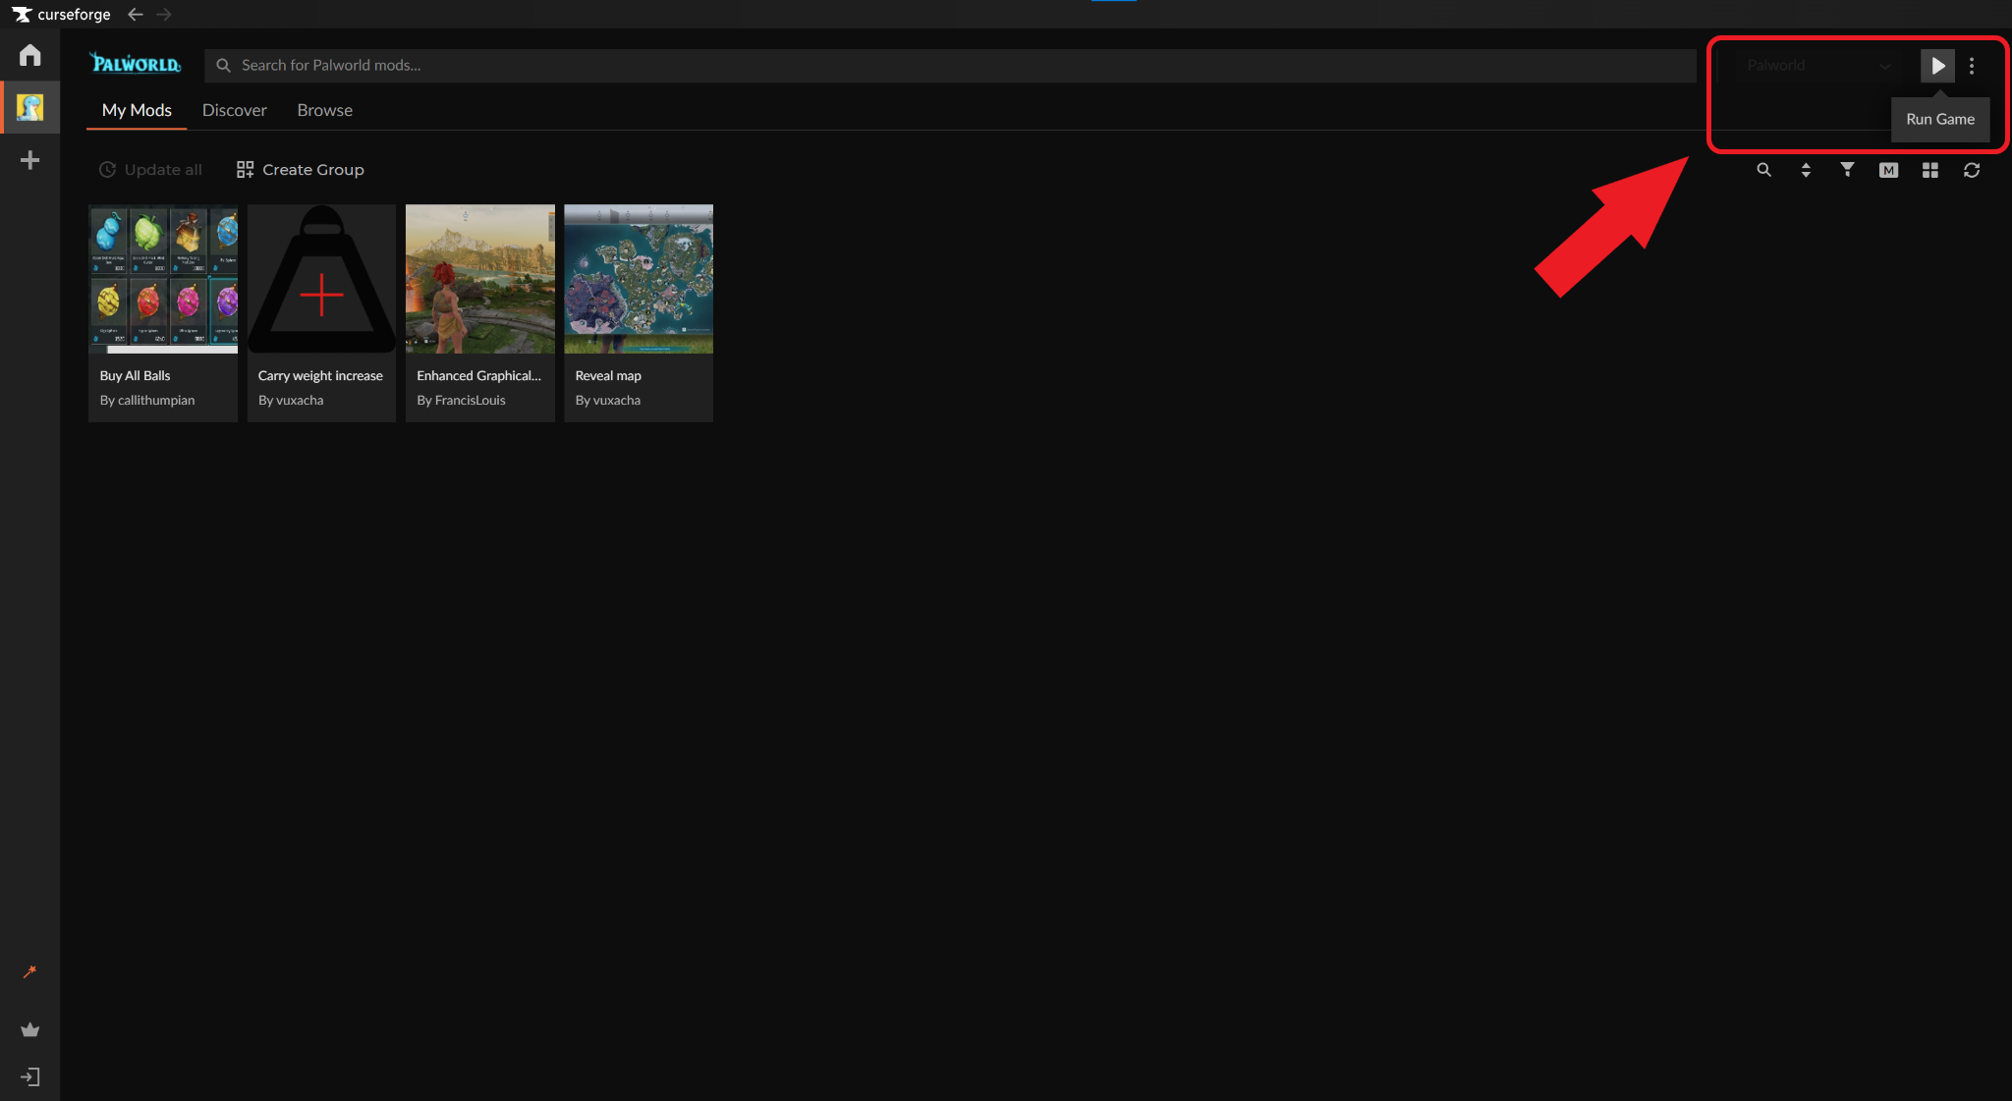Open the installed mods search magnifier
The height and width of the screenshot is (1101, 2012).
click(x=1764, y=170)
